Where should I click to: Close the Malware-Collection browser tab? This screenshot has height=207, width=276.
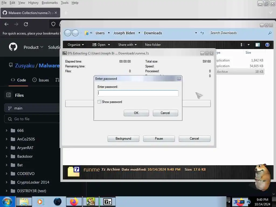click(56, 13)
